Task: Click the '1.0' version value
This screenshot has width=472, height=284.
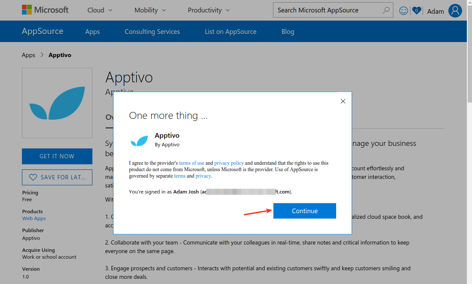Action: point(26,277)
